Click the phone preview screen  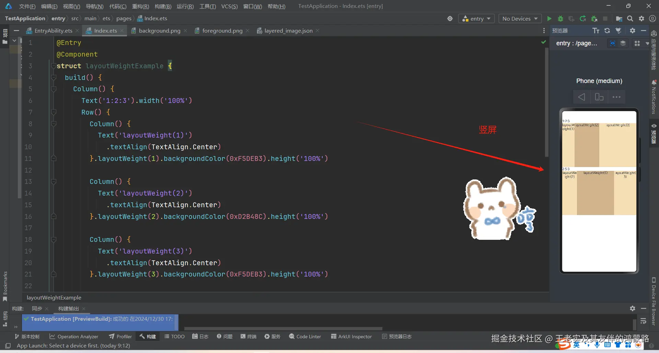(599, 191)
